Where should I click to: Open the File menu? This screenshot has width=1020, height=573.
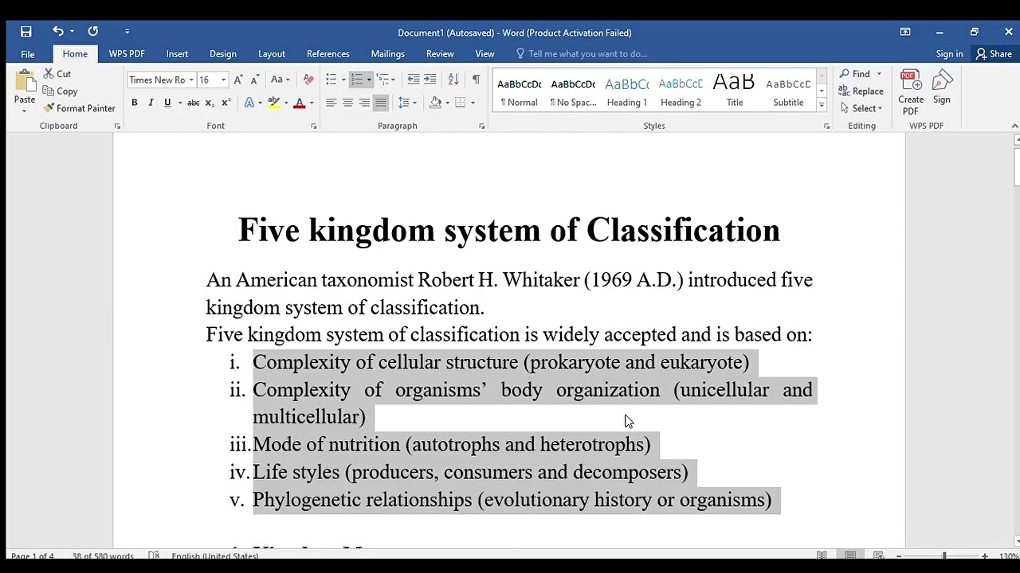click(28, 54)
